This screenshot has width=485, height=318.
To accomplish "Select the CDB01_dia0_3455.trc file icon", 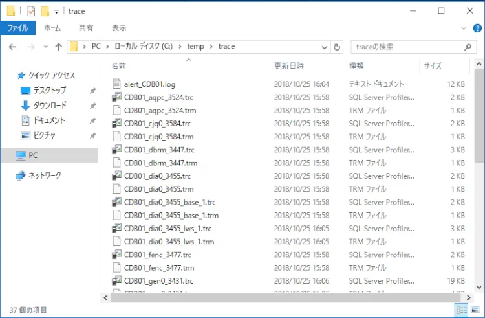I will [116, 176].
